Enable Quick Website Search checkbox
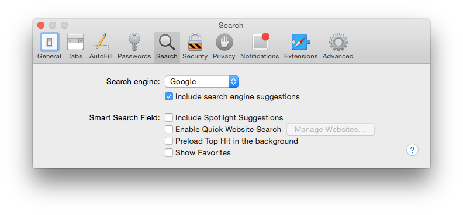463x215 pixels. tap(169, 130)
